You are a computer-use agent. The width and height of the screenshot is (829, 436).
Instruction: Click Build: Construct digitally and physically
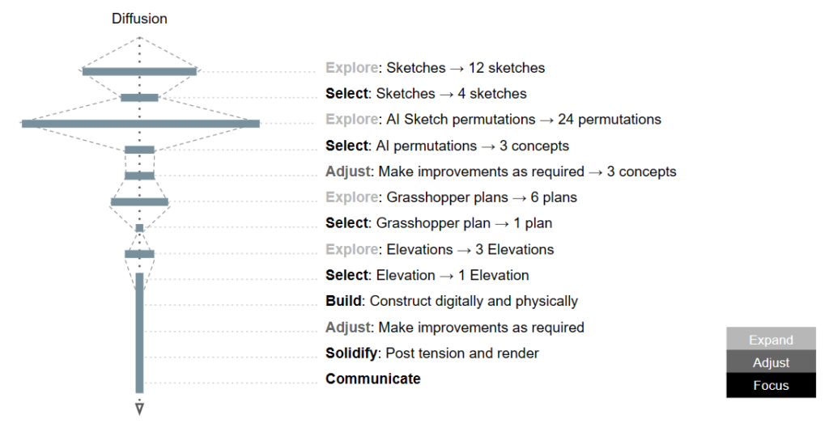(452, 301)
